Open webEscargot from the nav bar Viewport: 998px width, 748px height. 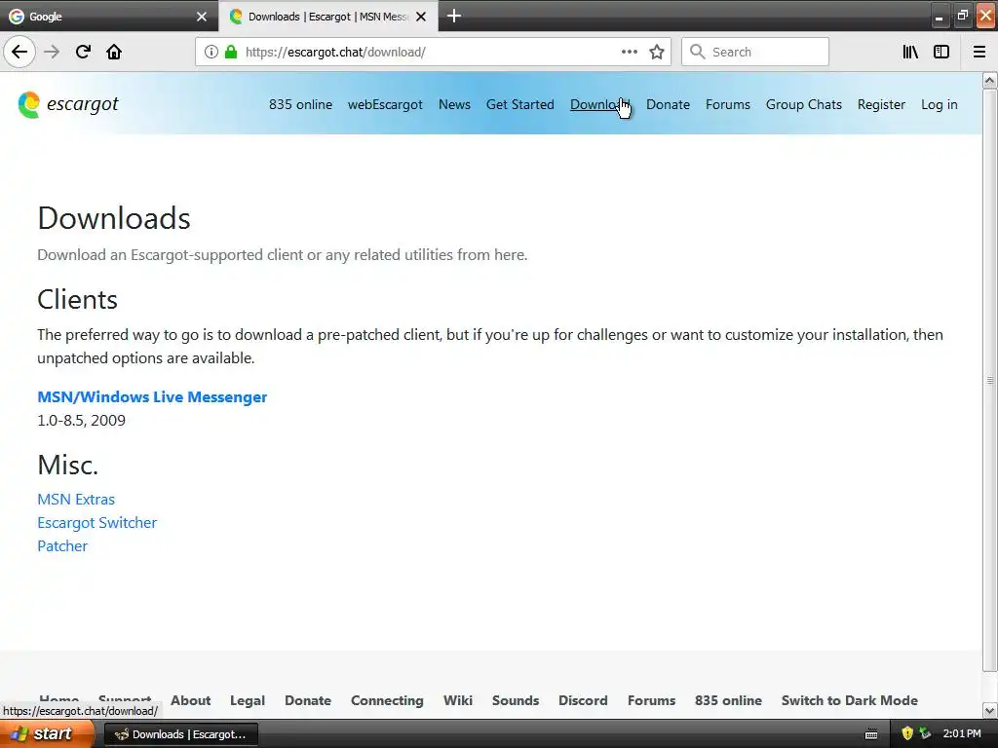[385, 104]
